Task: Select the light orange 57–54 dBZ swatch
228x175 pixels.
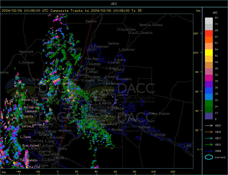Action: [x=209, y=46]
